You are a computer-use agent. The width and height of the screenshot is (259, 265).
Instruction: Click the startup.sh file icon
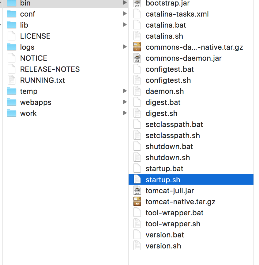(x=137, y=179)
